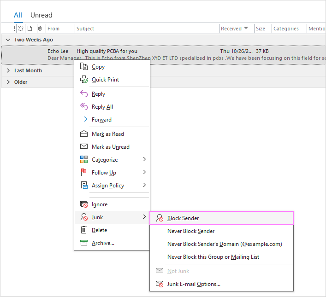Click the Reply All double-arrow icon

pyautogui.click(x=84, y=106)
